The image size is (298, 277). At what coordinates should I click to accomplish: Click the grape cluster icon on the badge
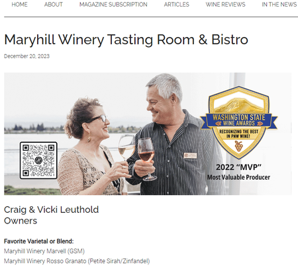tap(238, 146)
